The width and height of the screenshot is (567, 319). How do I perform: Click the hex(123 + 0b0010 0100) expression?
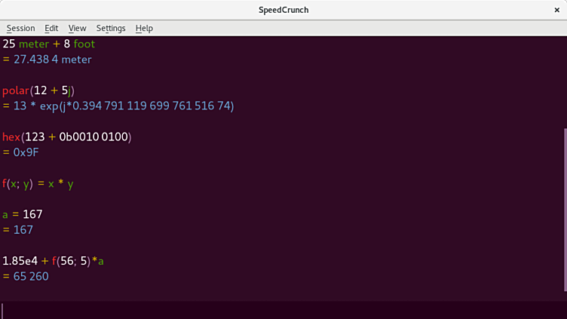[66, 137]
